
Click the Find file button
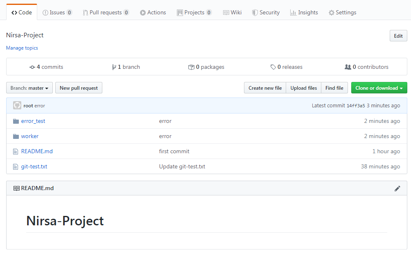334,88
